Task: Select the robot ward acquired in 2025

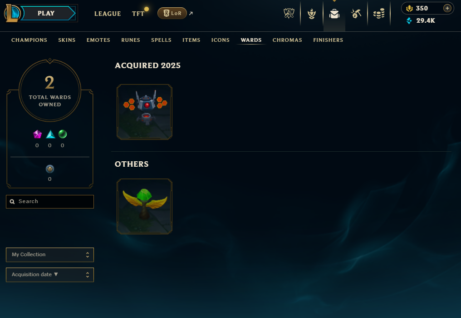Action: pyautogui.click(x=144, y=112)
